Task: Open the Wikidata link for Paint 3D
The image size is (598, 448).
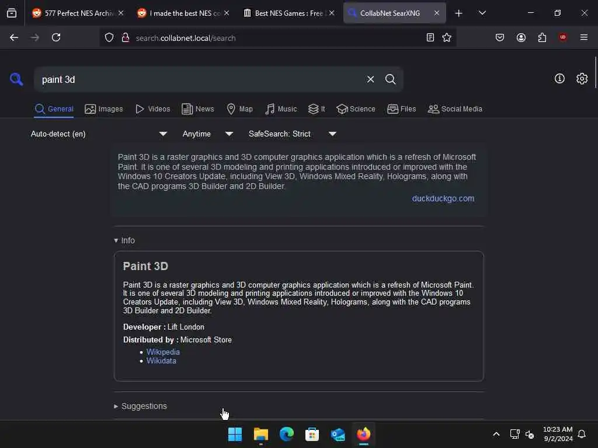Action: click(161, 360)
